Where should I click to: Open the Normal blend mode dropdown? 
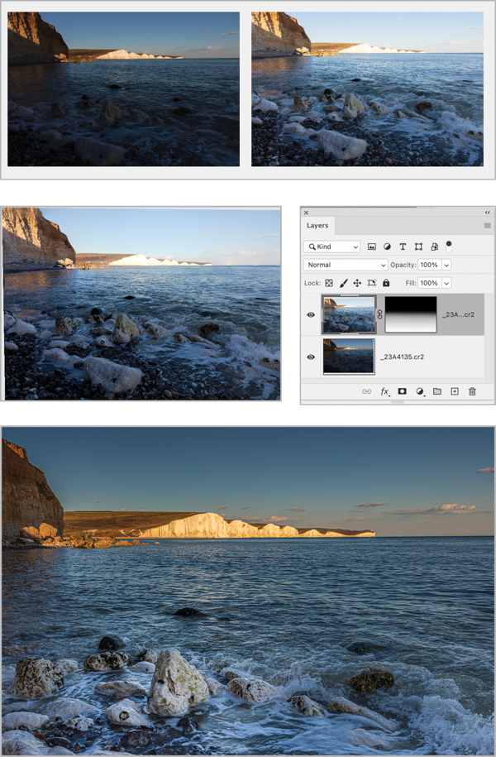346,265
